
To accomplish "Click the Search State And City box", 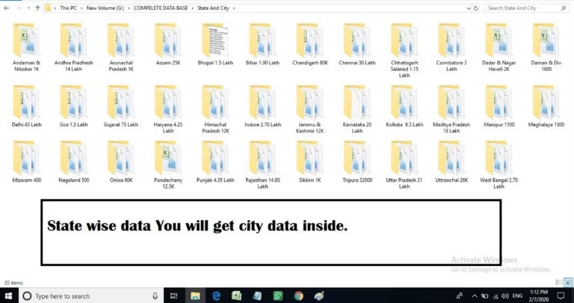I will [527, 8].
